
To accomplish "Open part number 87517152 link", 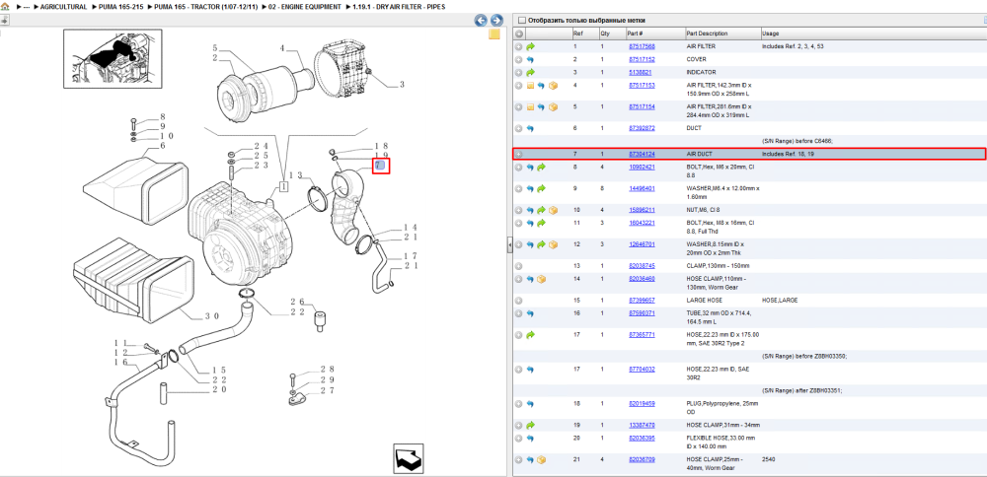I will (642, 60).
